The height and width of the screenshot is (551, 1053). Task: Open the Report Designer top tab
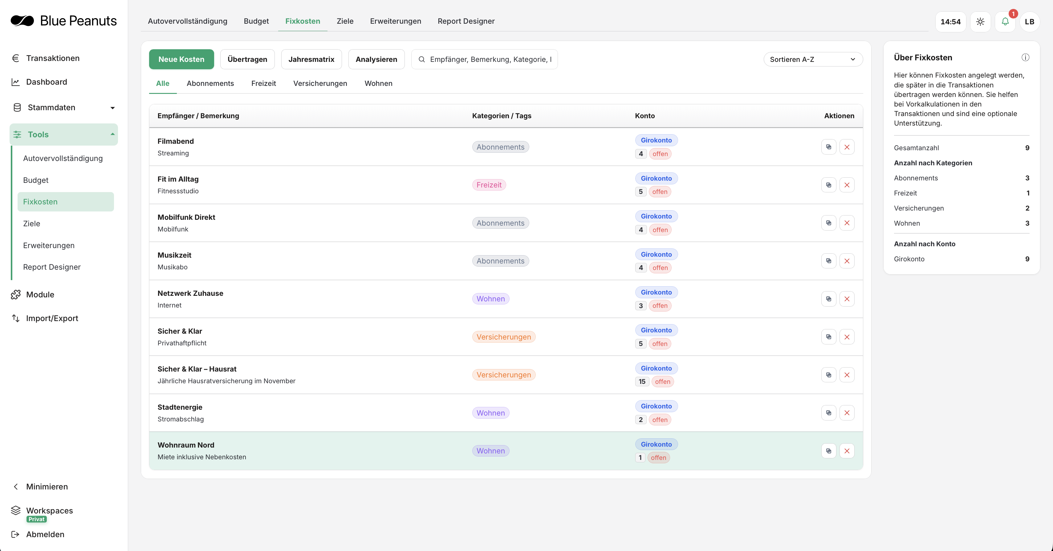pyautogui.click(x=466, y=21)
